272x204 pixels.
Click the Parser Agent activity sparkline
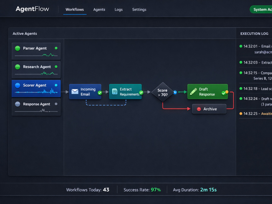click(x=36, y=55)
